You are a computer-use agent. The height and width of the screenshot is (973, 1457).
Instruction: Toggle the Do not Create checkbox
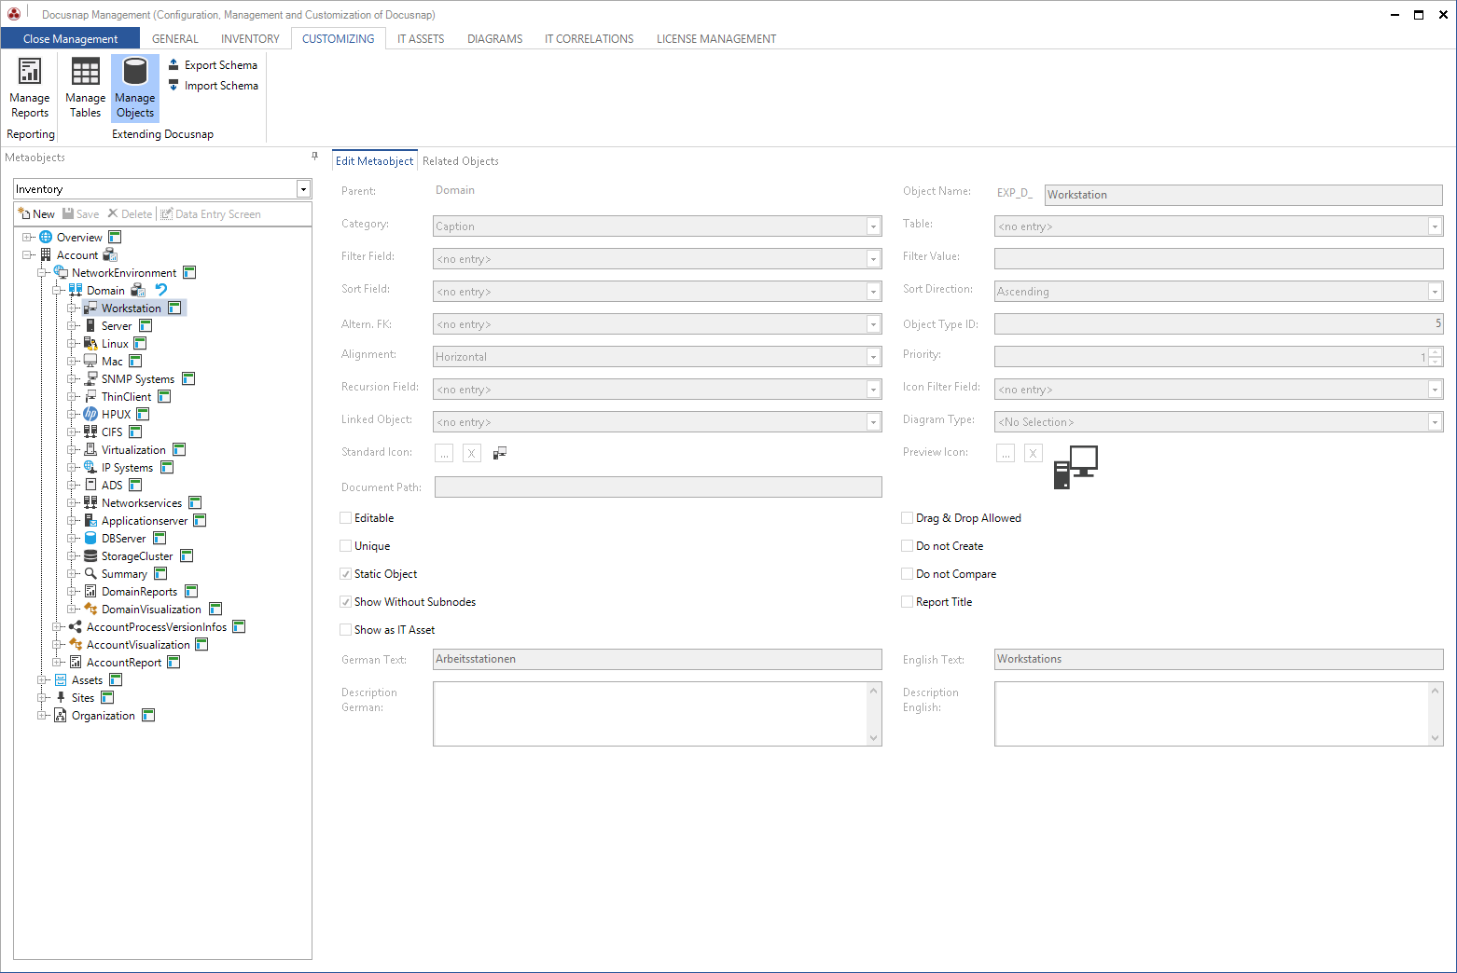click(x=908, y=546)
